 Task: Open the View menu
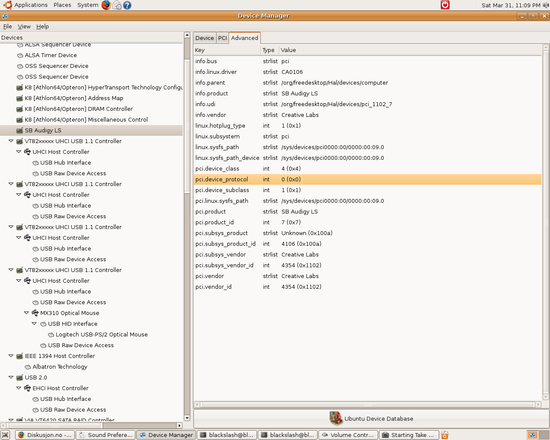click(x=24, y=26)
